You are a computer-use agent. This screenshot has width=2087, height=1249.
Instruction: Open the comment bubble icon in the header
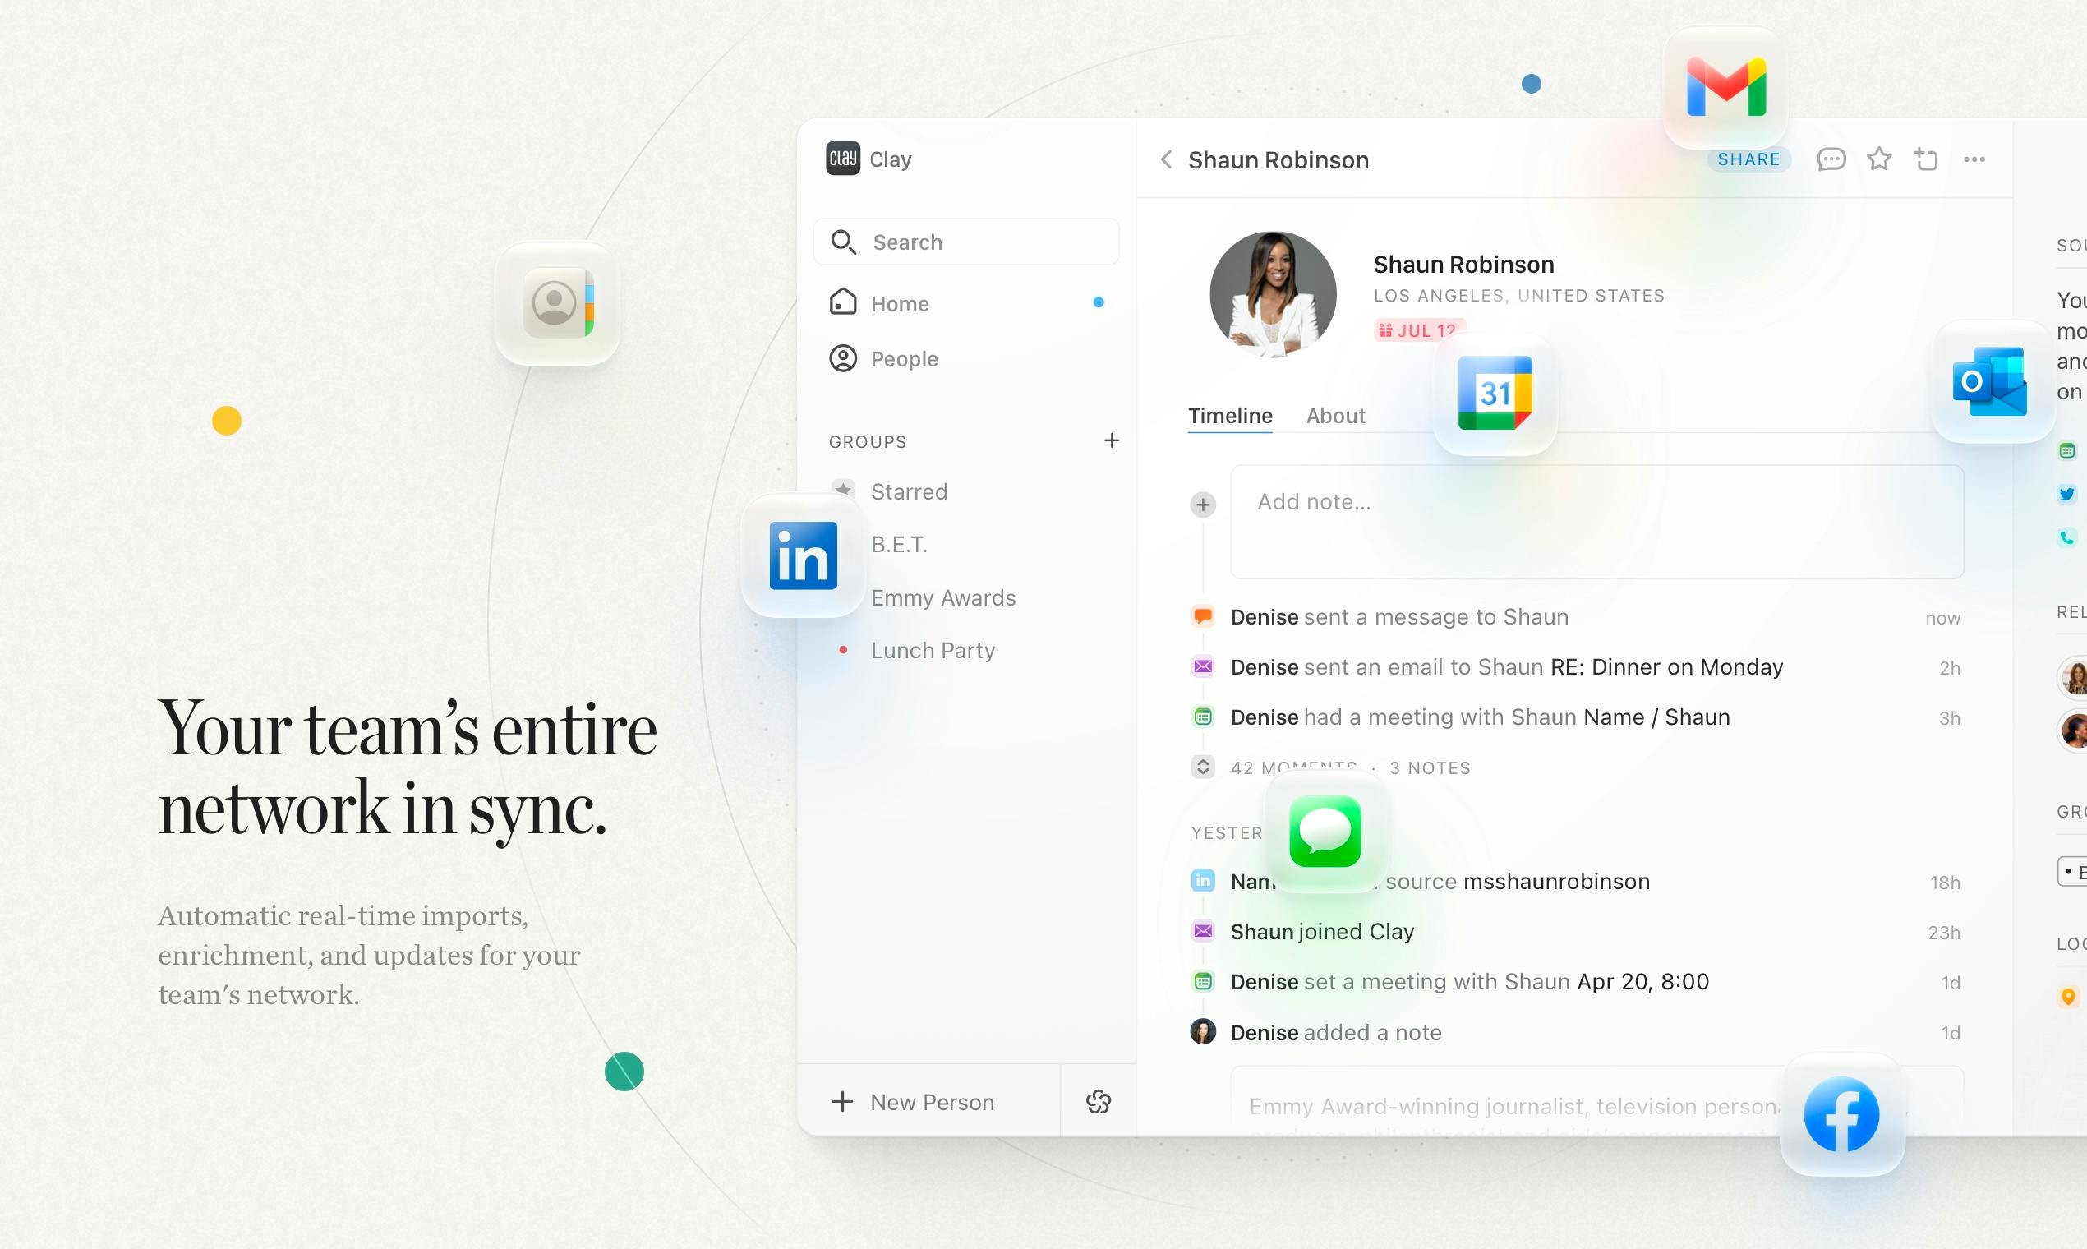click(1831, 159)
